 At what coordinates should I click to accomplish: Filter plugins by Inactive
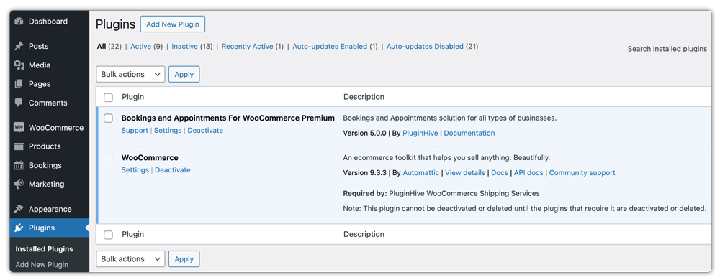184,47
